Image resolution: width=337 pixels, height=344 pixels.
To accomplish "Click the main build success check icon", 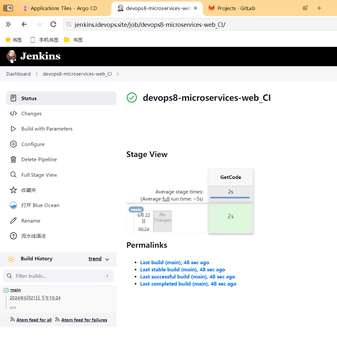I will point(6,290).
